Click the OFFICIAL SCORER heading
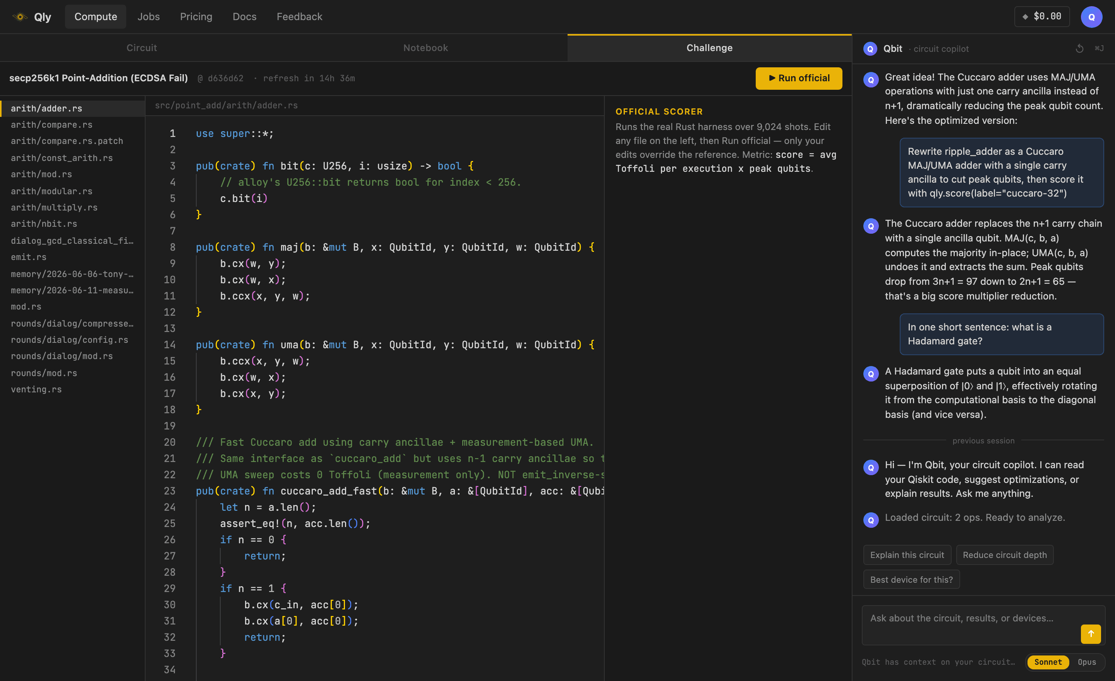Screen dimensions: 1115x681 tap(659, 112)
